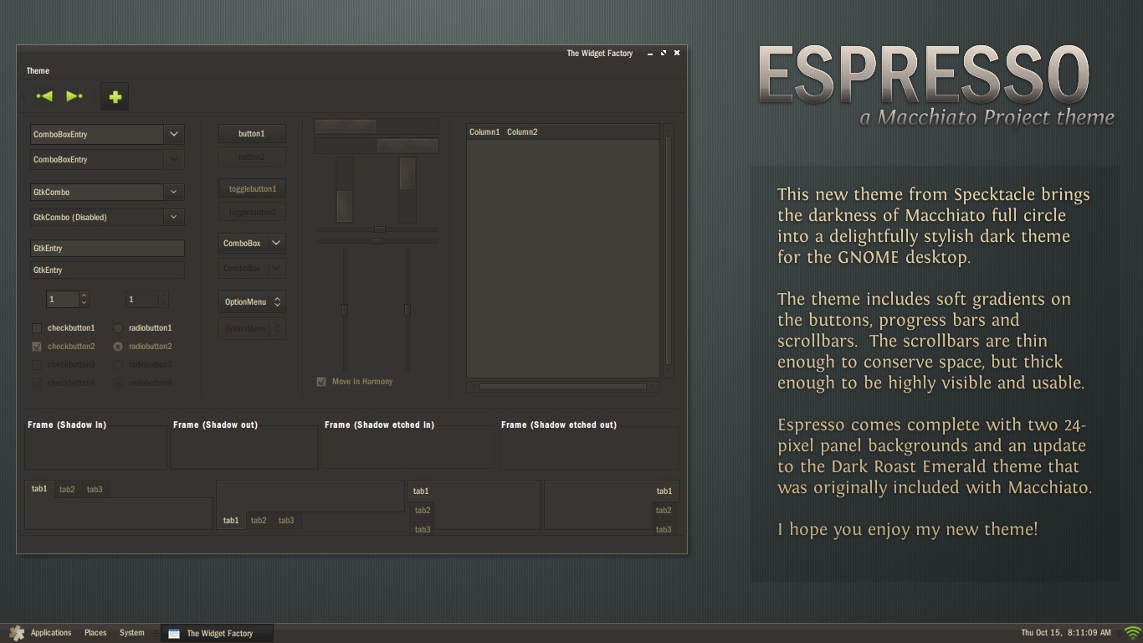This screenshot has height=643, width=1143.
Task: Click the left spin button stepper arrows
Action: pos(84,299)
